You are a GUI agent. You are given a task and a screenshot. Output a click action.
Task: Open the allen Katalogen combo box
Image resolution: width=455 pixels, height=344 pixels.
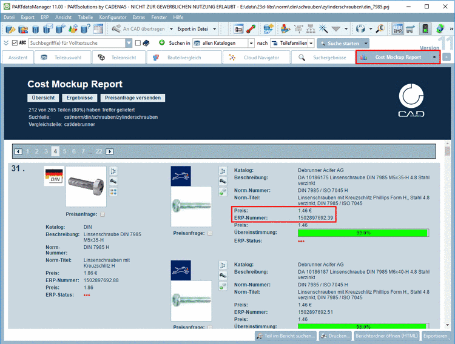pos(224,43)
